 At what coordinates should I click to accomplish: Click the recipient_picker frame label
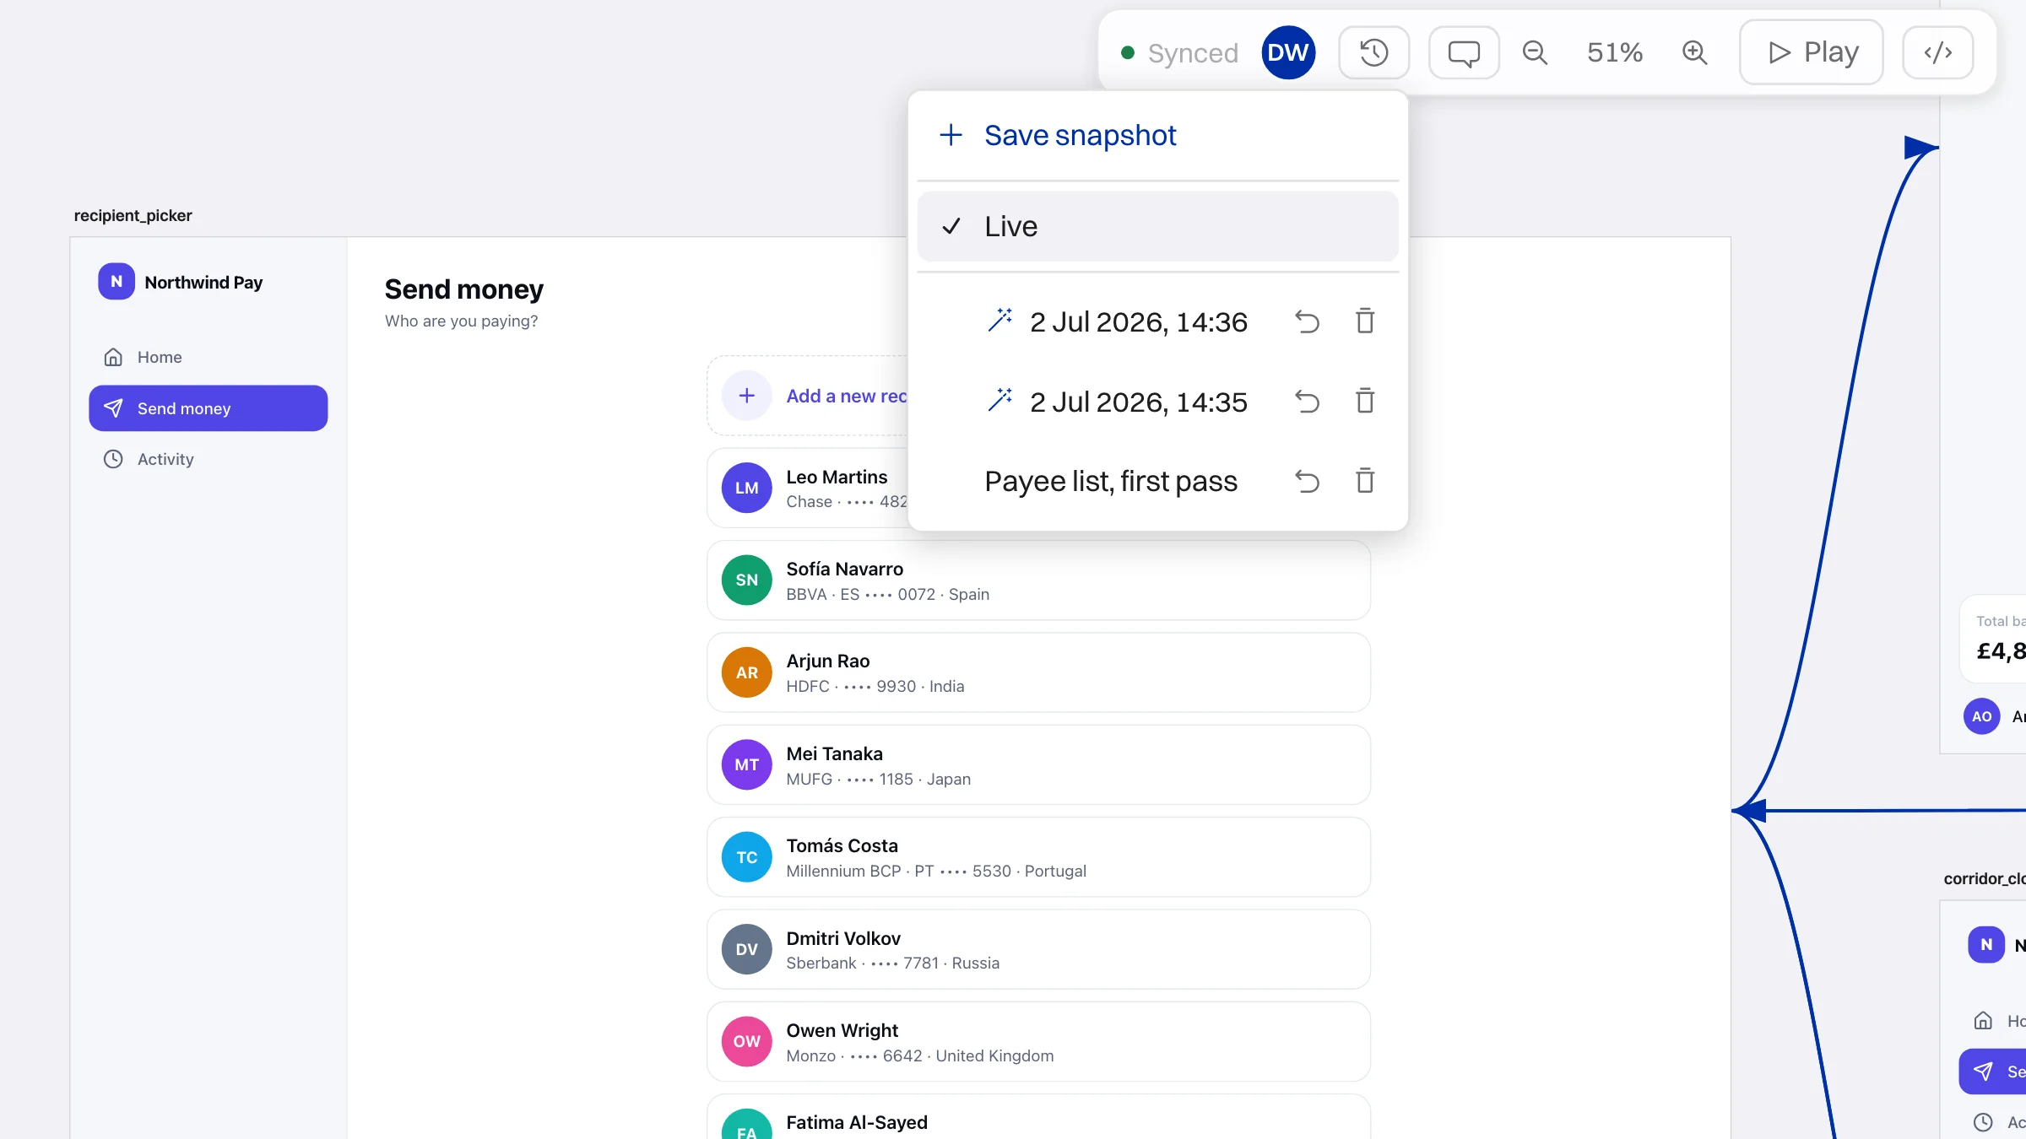pos(133,215)
